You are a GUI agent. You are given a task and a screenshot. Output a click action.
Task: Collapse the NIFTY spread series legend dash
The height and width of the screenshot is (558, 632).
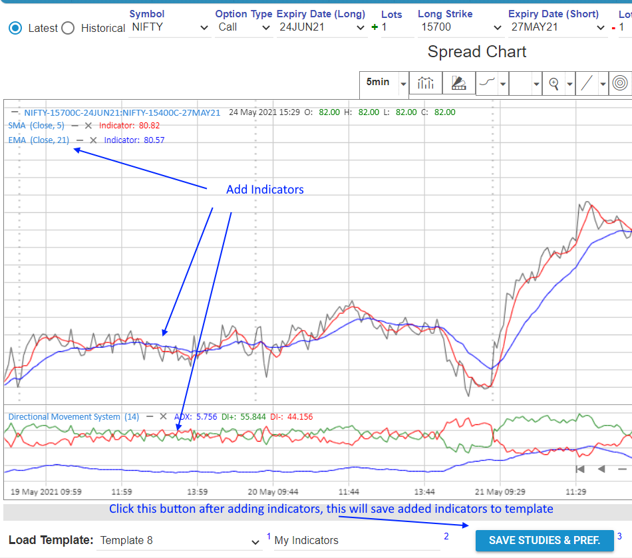[x=15, y=112]
